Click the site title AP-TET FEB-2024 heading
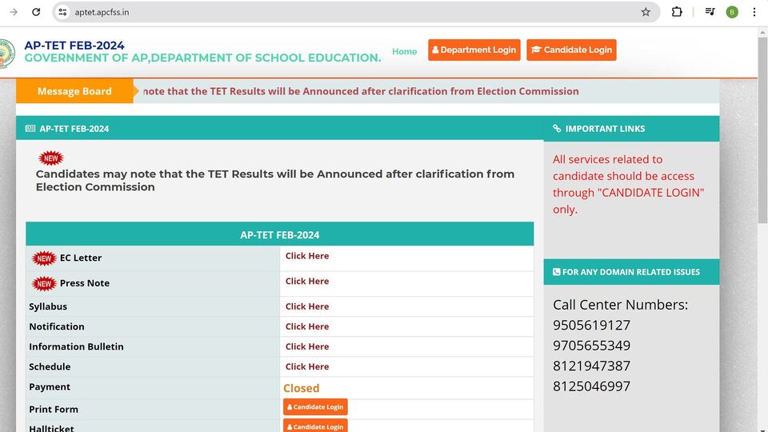 (x=74, y=46)
